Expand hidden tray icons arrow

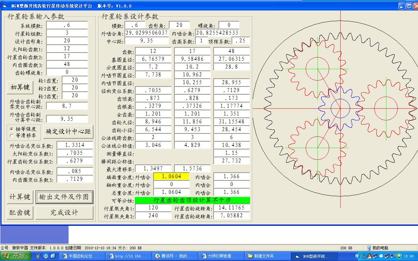(x=357, y=256)
